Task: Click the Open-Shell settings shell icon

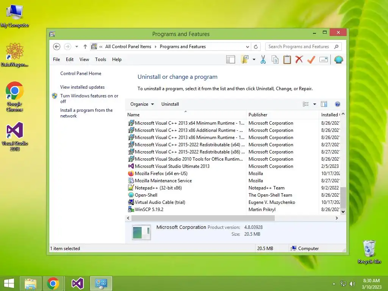Action: (x=338, y=59)
